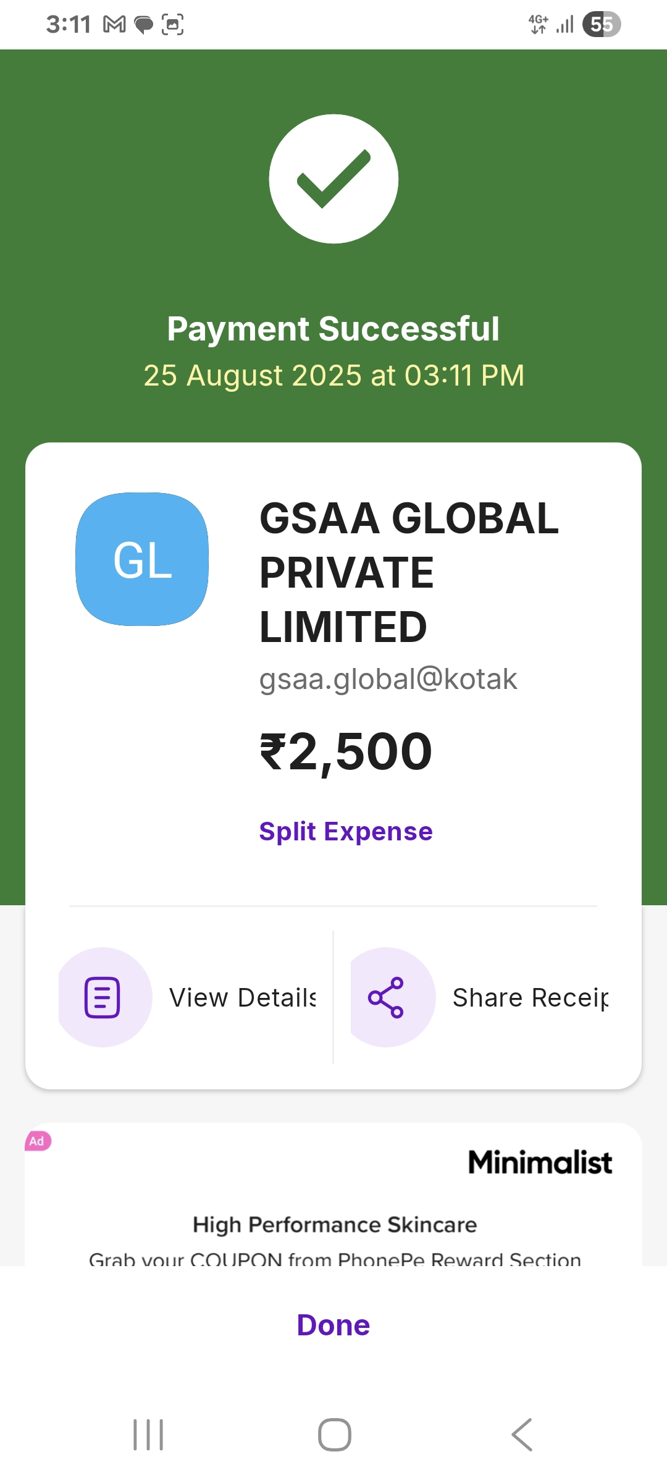
Task: Open the recent apps navigation button
Action: click(148, 1434)
